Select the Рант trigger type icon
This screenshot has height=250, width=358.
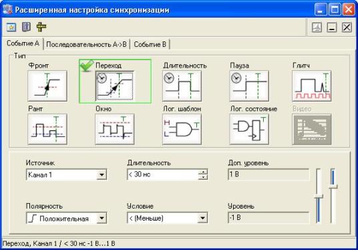point(47,129)
